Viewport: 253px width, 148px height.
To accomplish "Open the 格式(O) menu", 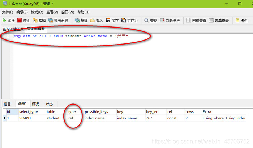I will (37, 12).
